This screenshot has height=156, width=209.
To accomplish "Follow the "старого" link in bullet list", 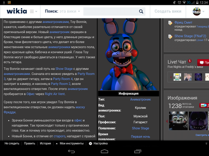I will tap(59, 136).
